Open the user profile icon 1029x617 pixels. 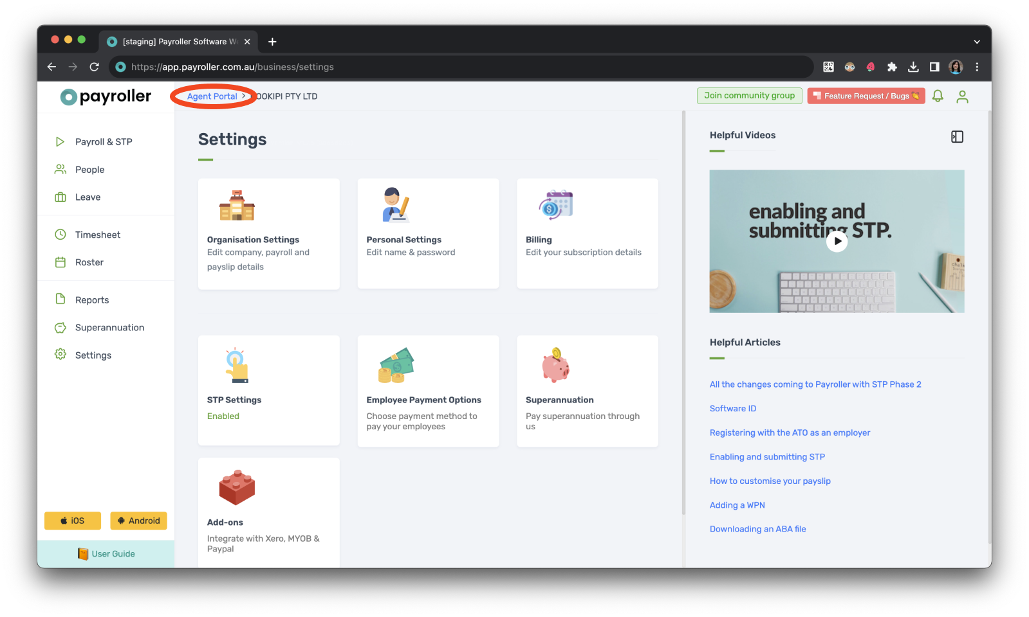click(962, 96)
